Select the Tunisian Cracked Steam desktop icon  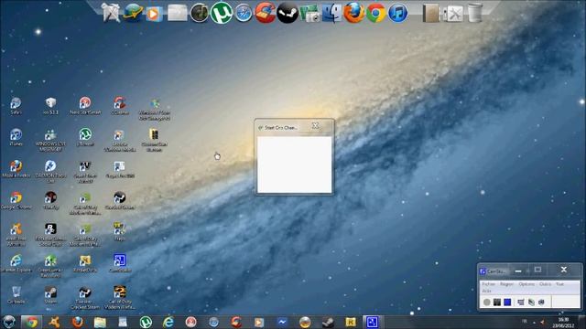(85, 298)
